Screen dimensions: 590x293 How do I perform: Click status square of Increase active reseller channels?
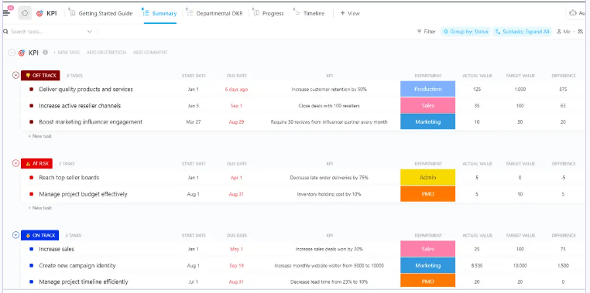coord(32,106)
